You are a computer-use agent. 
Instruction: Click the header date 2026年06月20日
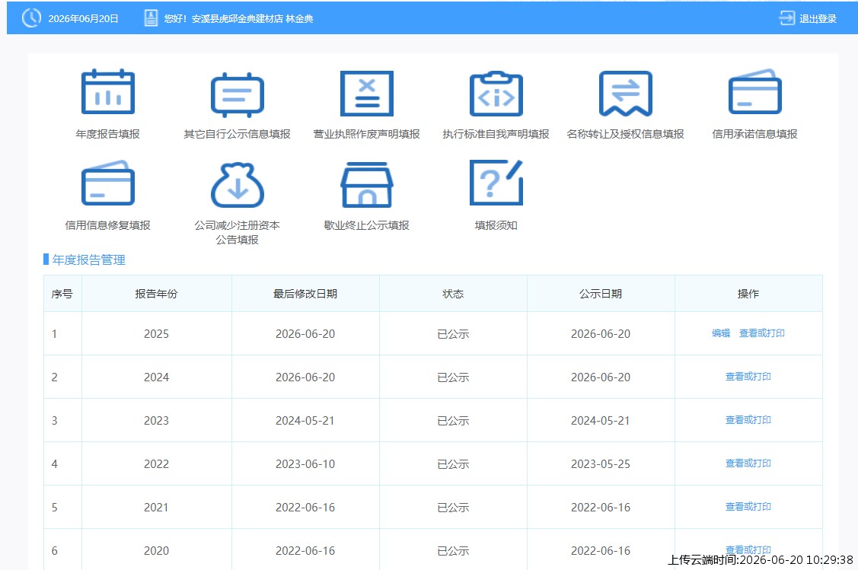pyautogui.click(x=83, y=18)
